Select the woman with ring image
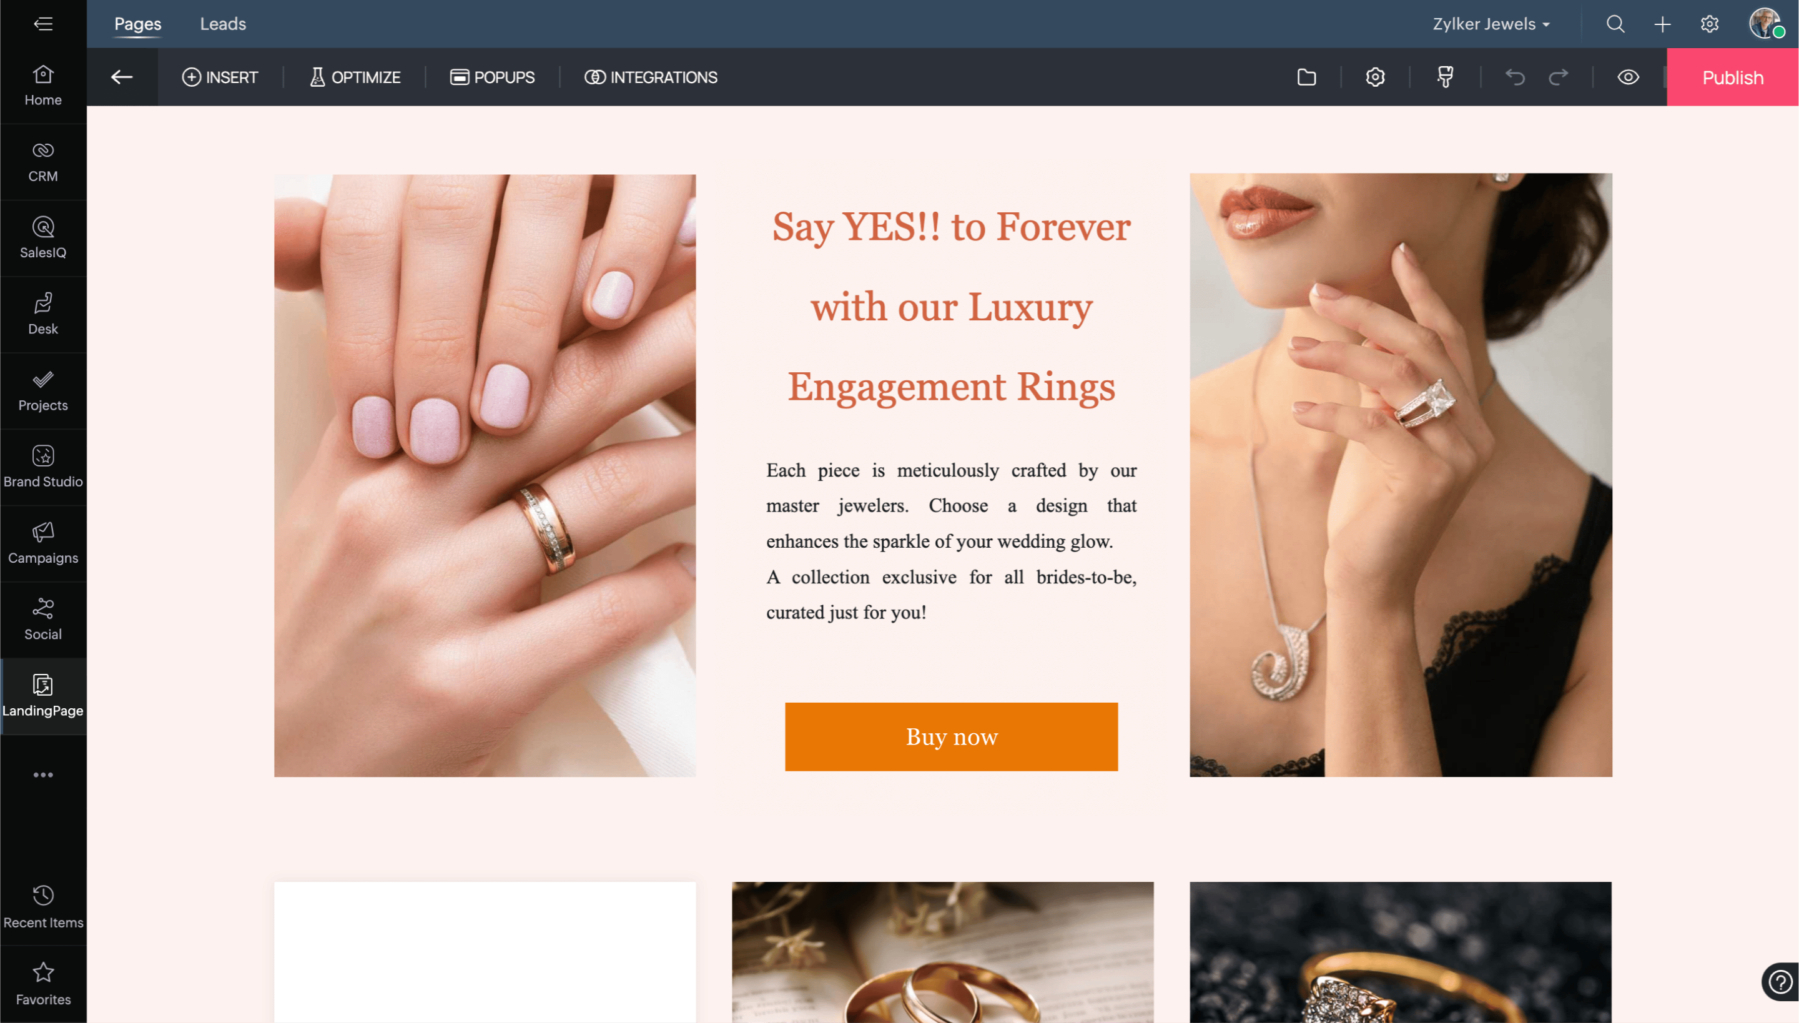1799x1023 pixels. coord(1400,475)
